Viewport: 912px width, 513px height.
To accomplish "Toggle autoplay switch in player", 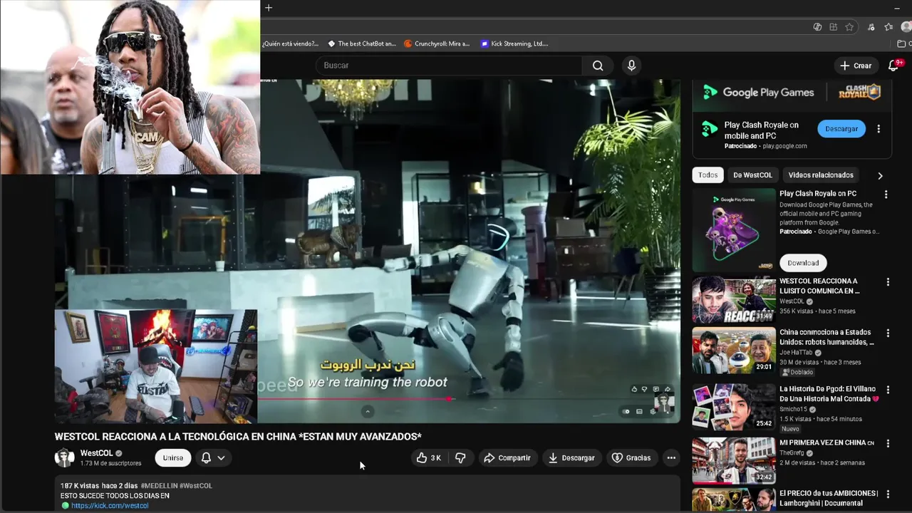I will [626, 412].
